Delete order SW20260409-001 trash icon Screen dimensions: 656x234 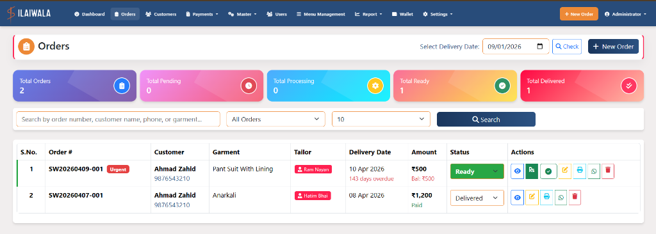[x=608, y=171]
